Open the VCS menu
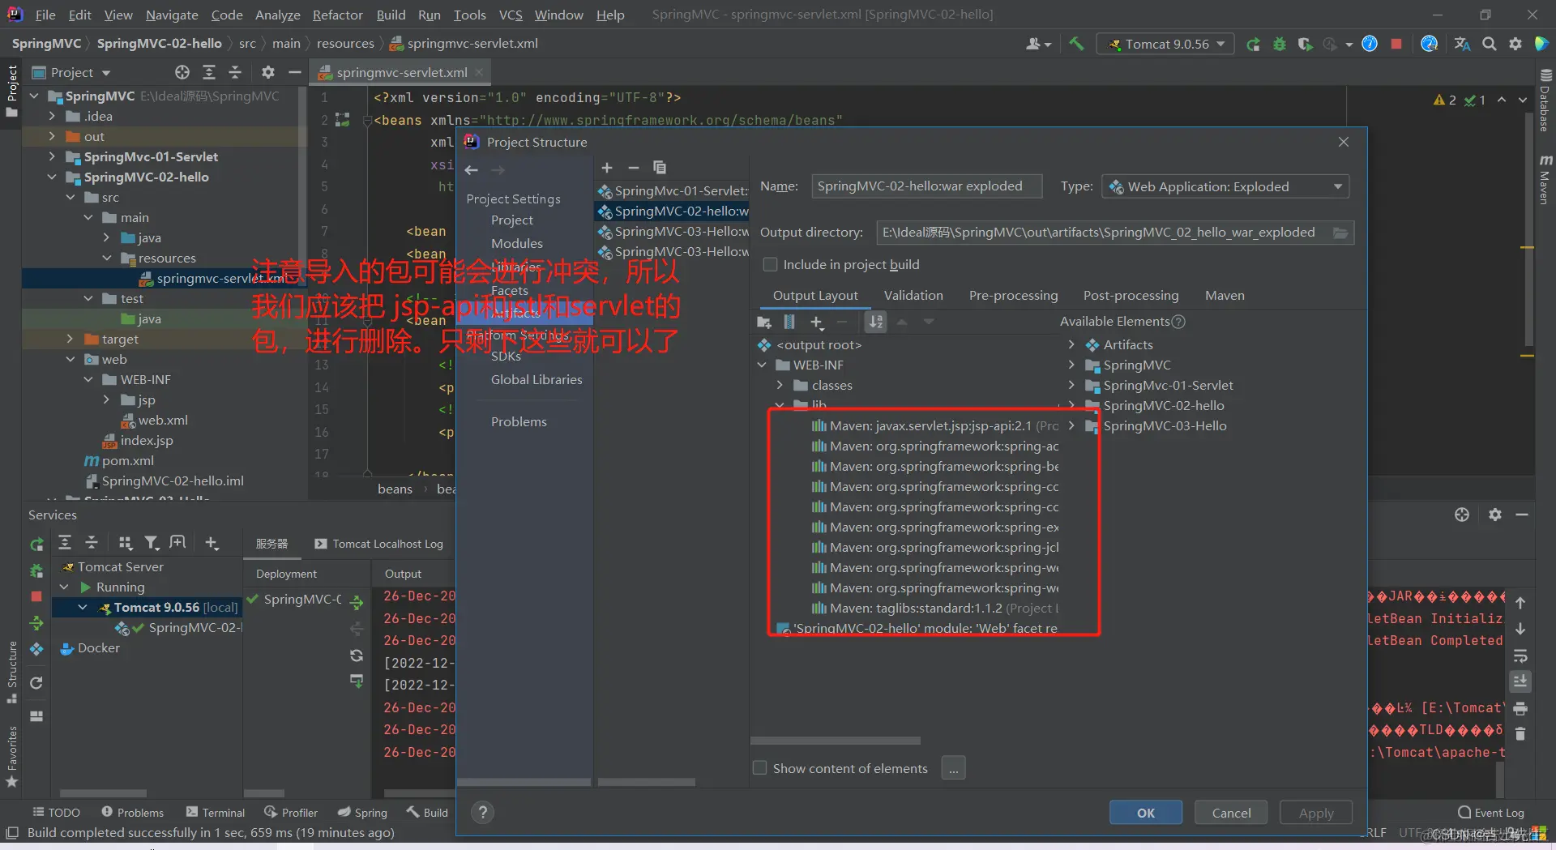 pyautogui.click(x=510, y=15)
